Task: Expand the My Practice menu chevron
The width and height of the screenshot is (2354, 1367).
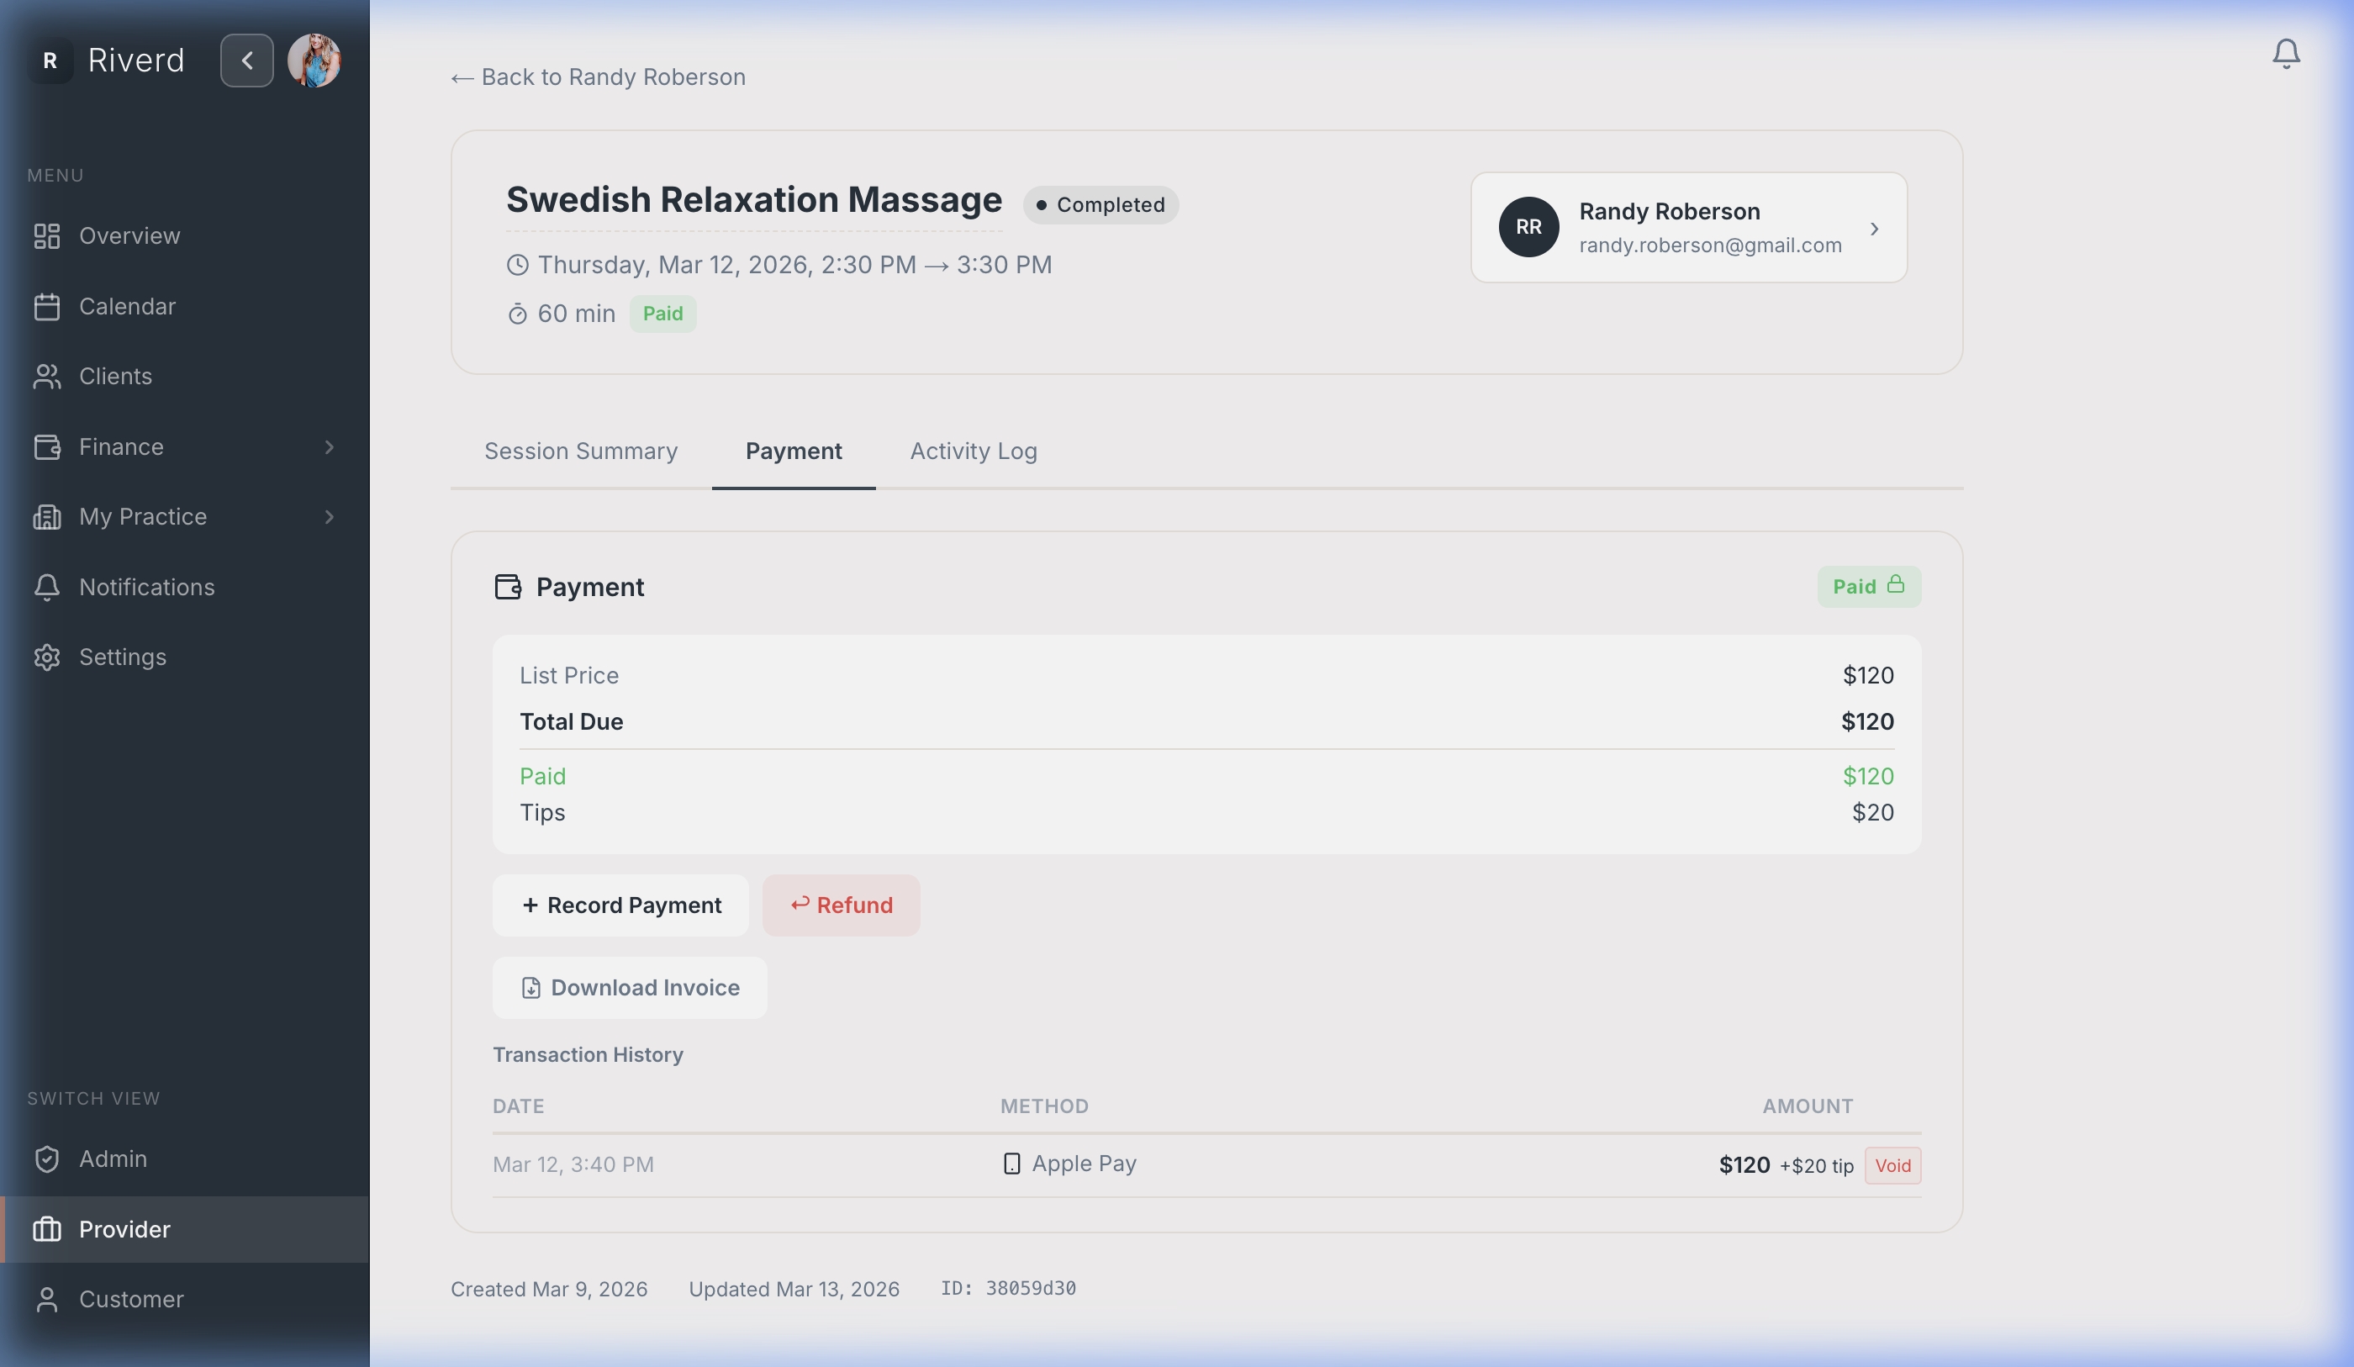Action: pyautogui.click(x=330, y=517)
